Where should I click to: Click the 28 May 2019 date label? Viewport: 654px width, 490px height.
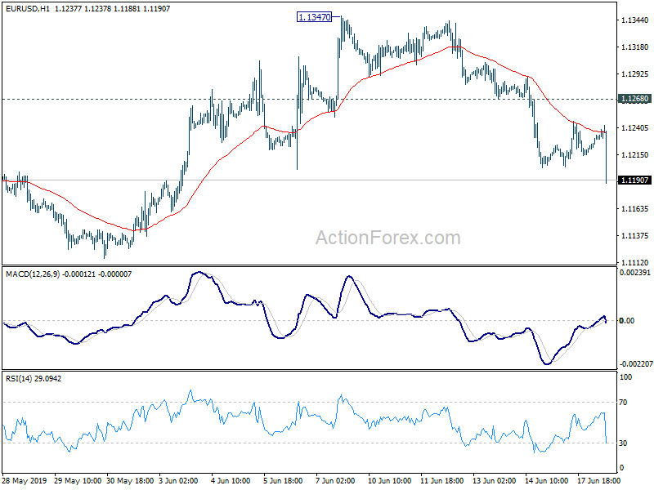pyautogui.click(x=25, y=481)
